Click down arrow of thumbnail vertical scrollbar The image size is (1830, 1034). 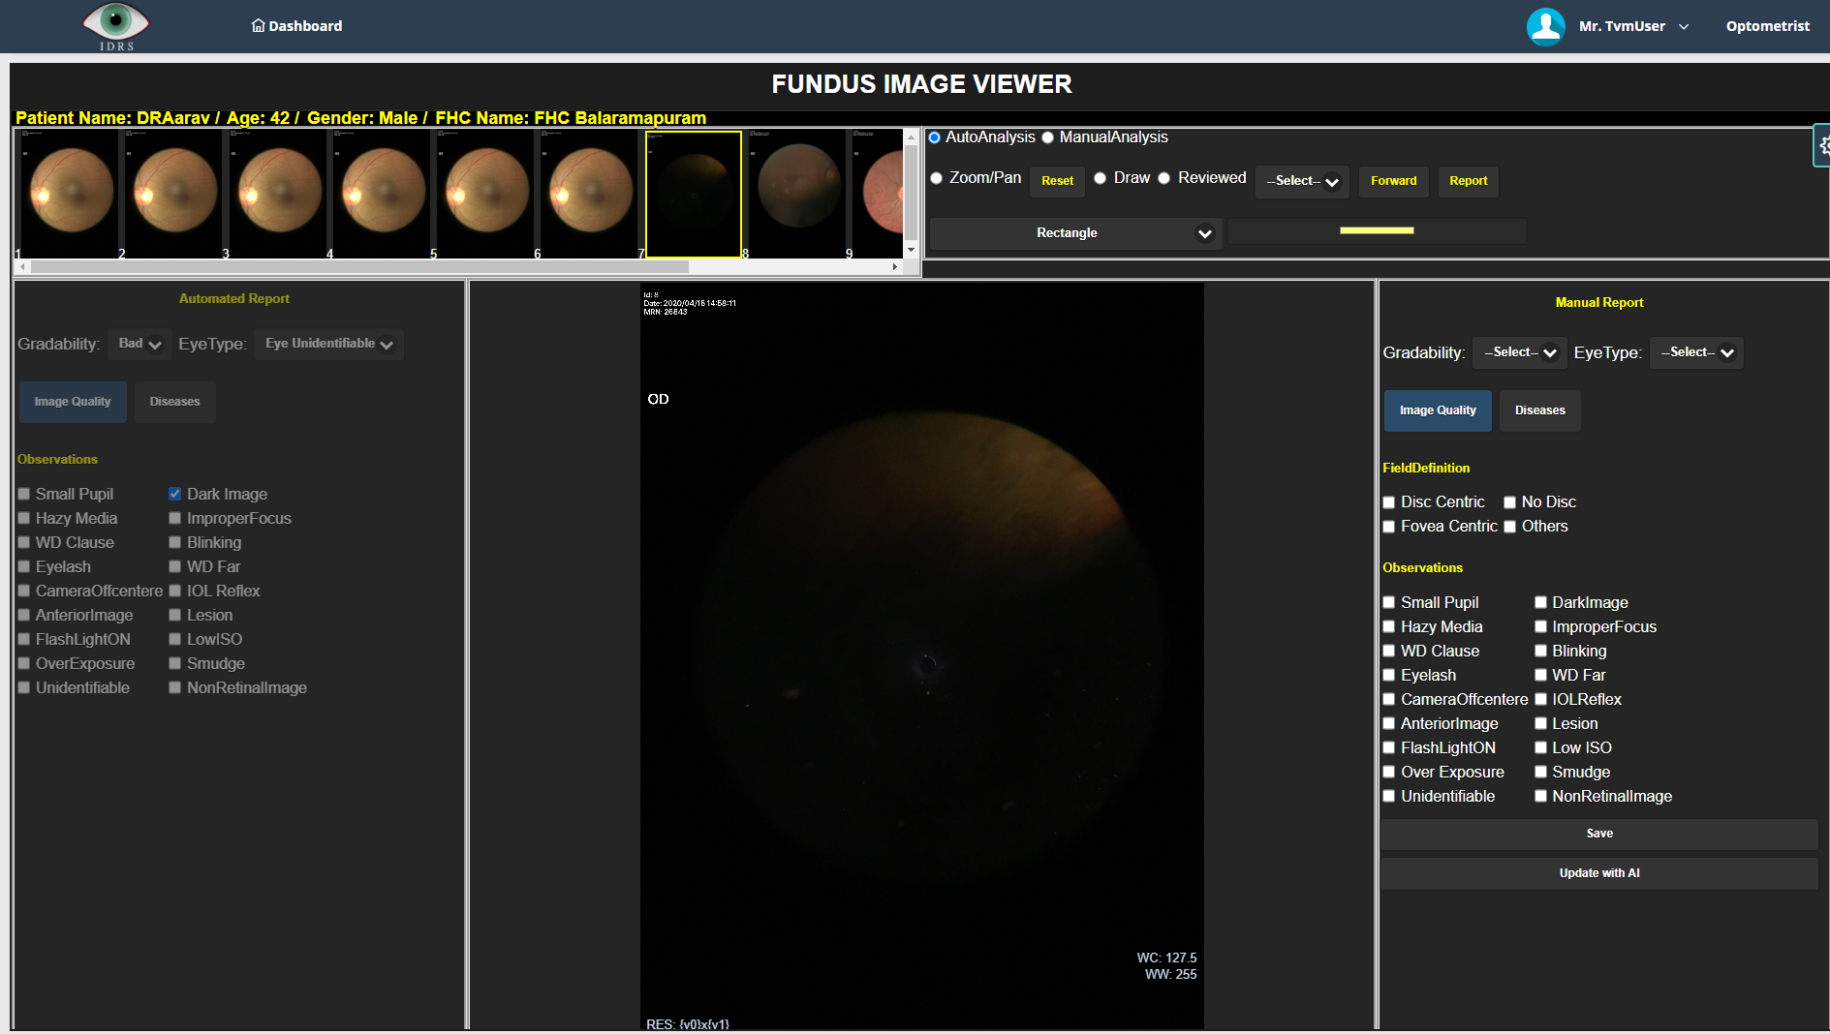point(911,251)
